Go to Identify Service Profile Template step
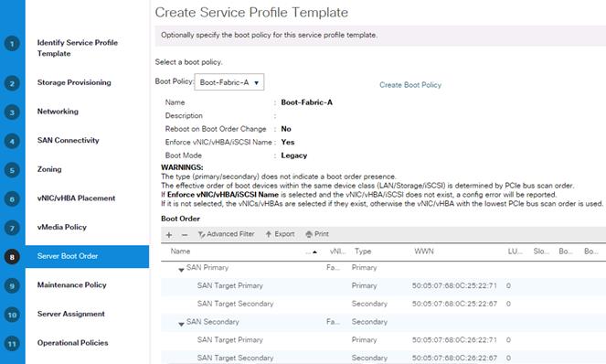 tap(78, 48)
